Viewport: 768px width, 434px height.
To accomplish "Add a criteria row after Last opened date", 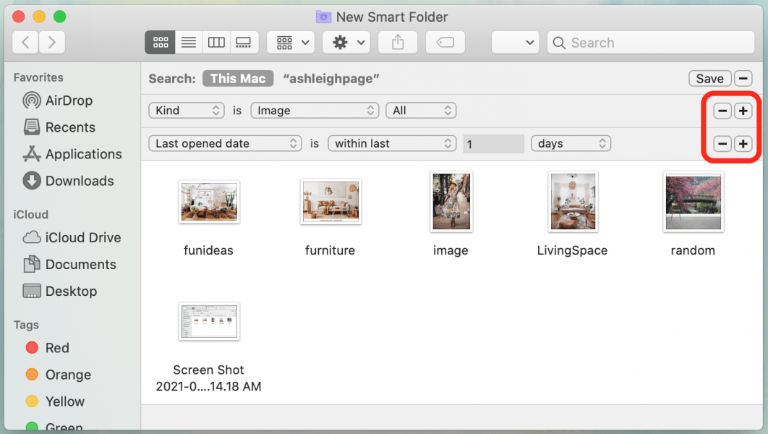I will 743,144.
